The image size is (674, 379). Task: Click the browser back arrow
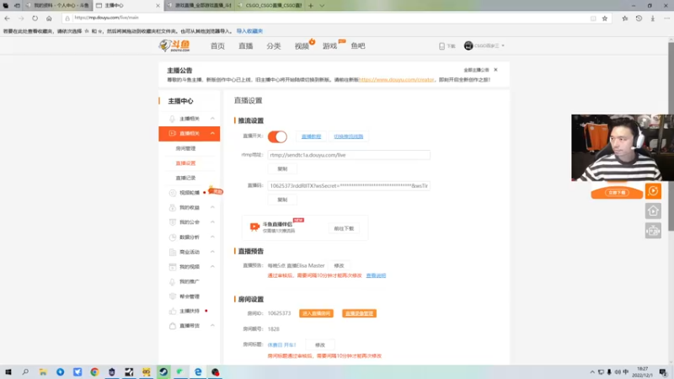pyautogui.click(x=7, y=18)
